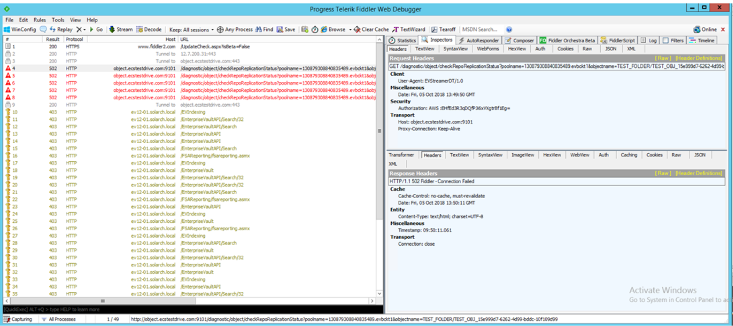Open the Keep: All sessions dropdown
The width and height of the screenshot is (733, 326).
click(x=191, y=30)
